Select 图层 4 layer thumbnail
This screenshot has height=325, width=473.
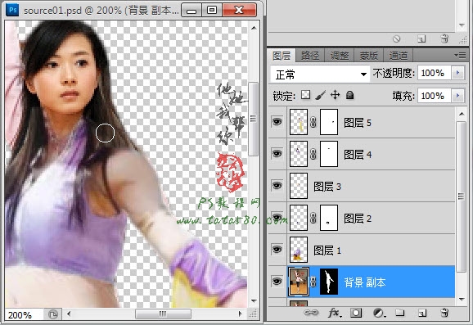299,154
